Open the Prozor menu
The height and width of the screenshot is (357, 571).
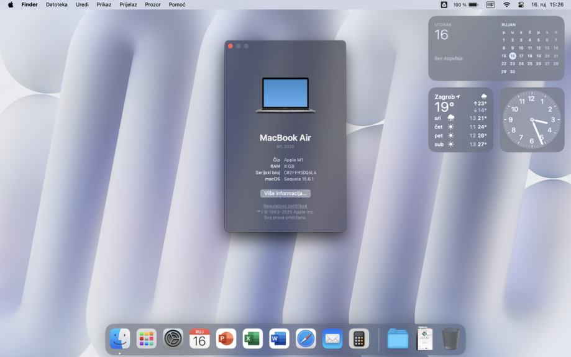153,4
